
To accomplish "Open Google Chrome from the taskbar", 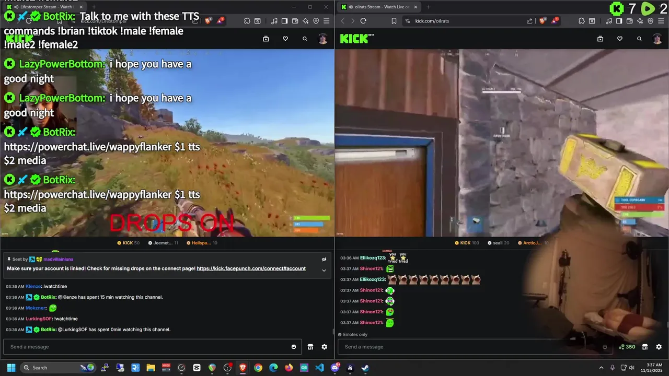I will [258, 368].
